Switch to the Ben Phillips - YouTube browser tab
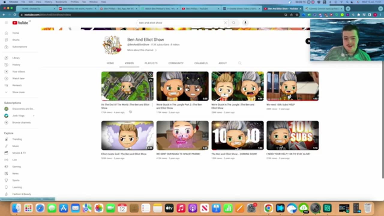The image size is (384, 216). point(199,9)
